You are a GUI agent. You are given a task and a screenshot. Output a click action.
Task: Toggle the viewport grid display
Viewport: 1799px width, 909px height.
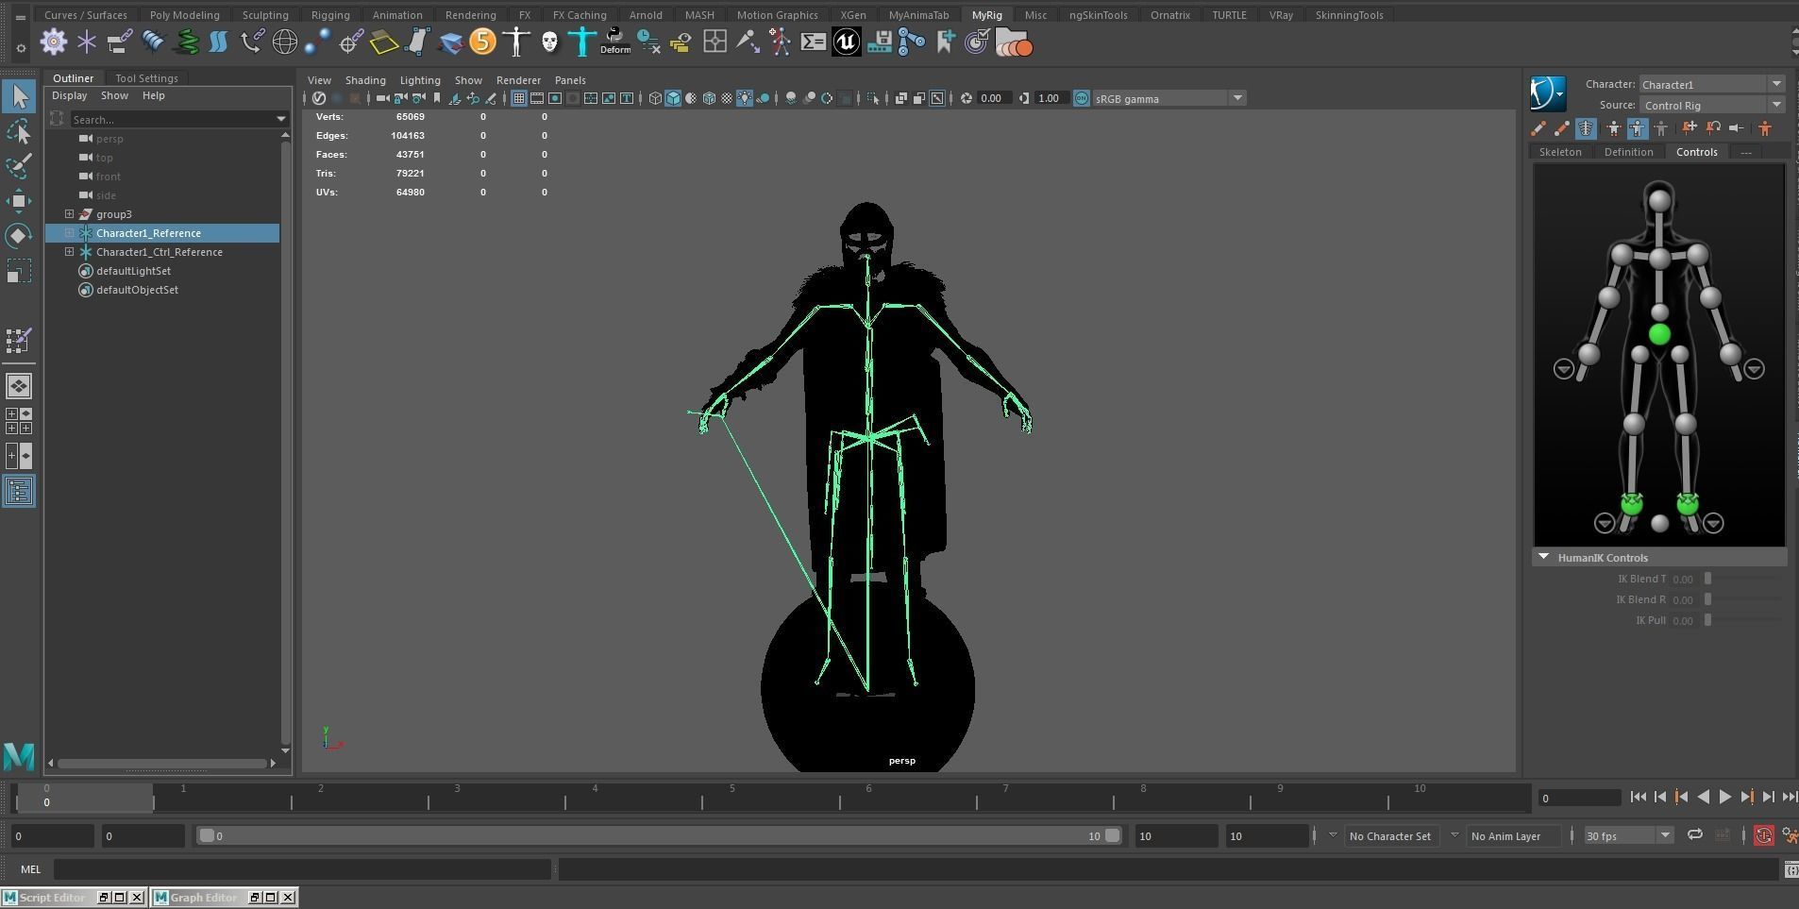(x=518, y=98)
